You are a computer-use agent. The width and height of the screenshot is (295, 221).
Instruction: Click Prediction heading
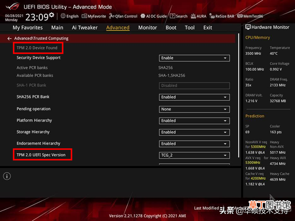coord(255,116)
